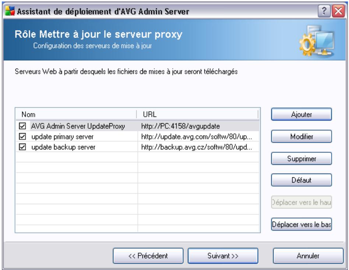Image resolution: width=349 pixels, height=270 pixels.
Task: Sort by the URL column header
Action: pyautogui.click(x=197, y=114)
